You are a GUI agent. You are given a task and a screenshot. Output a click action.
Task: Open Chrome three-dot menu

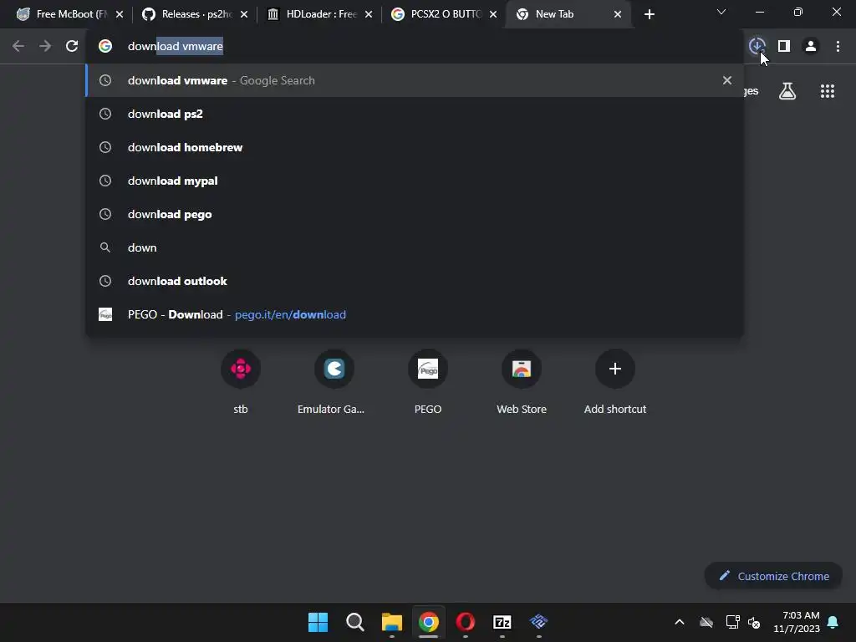[x=838, y=47]
